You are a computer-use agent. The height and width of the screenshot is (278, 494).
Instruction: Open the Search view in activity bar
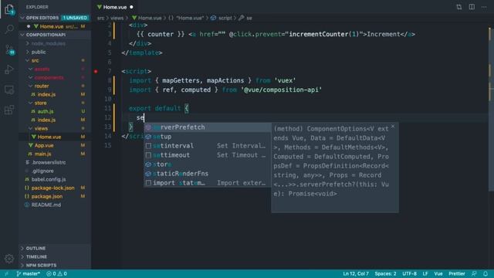9,29
